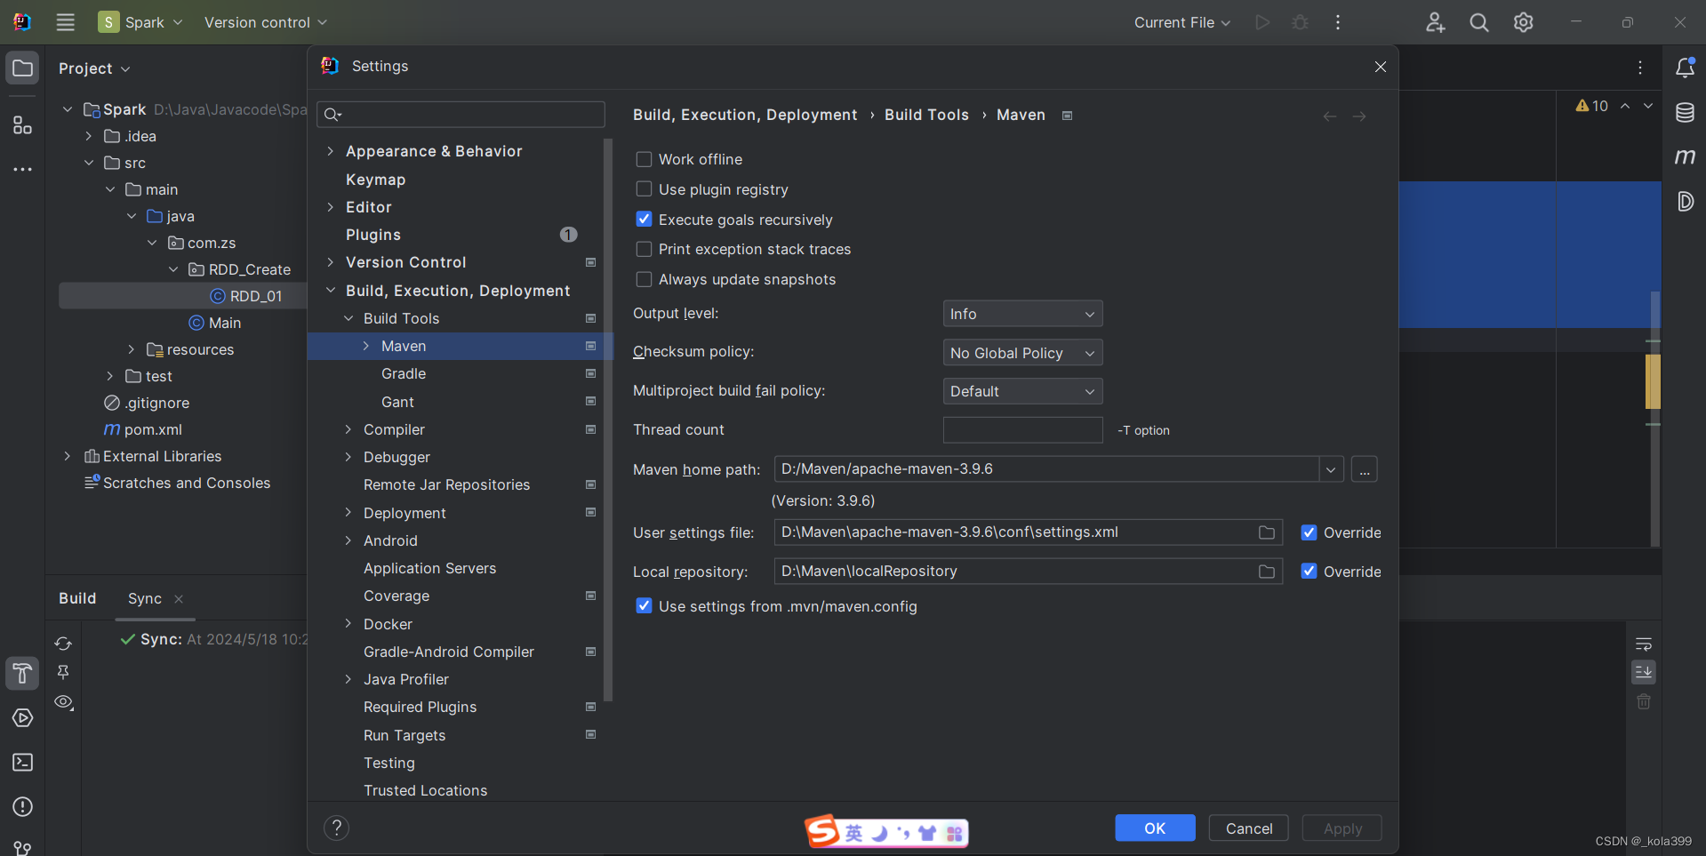
Task: Switch to the Build tab
Action: coord(76,598)
